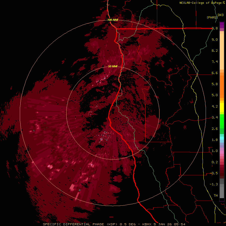226x226 pixels.
Task: Click the 6.6 value on the color scale
Action: 215,73
